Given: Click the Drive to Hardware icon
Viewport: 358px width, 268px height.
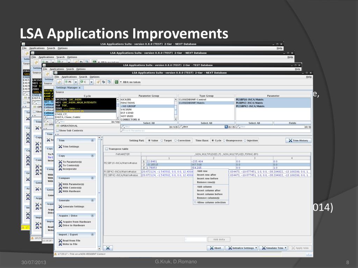Looking at the screenshot, I should point(60,225).
